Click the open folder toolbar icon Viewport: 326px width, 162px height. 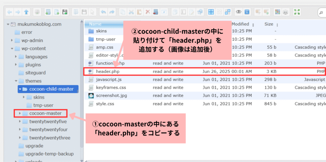(x=76, y=12)
